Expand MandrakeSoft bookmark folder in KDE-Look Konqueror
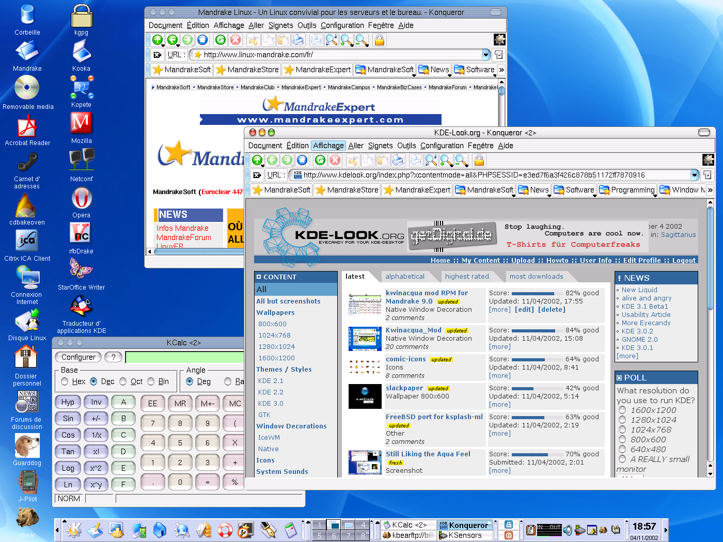 tap(485, 190)
